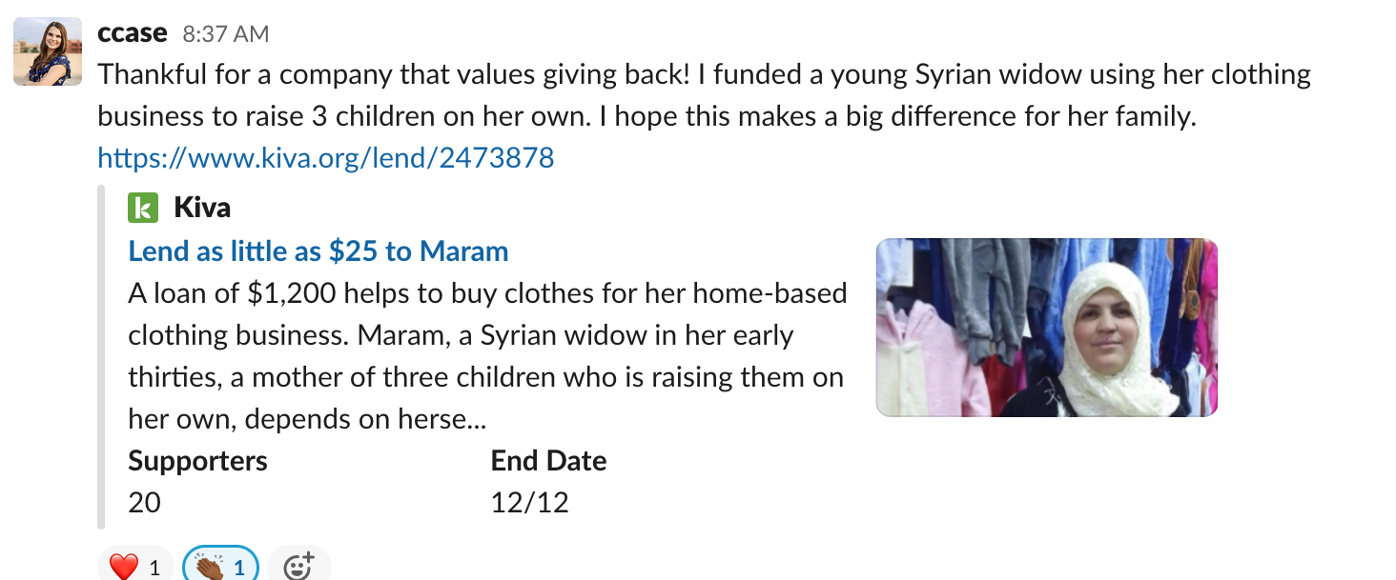Click the 8:37 AM message timestamp
1396x580 pixels.
point(226,34)
